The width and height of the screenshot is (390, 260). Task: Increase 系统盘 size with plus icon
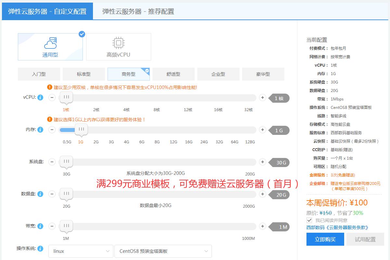coord(263,162)
